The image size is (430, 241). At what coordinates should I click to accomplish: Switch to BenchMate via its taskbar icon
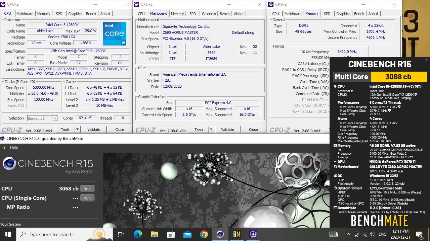[x=236, y=234]
